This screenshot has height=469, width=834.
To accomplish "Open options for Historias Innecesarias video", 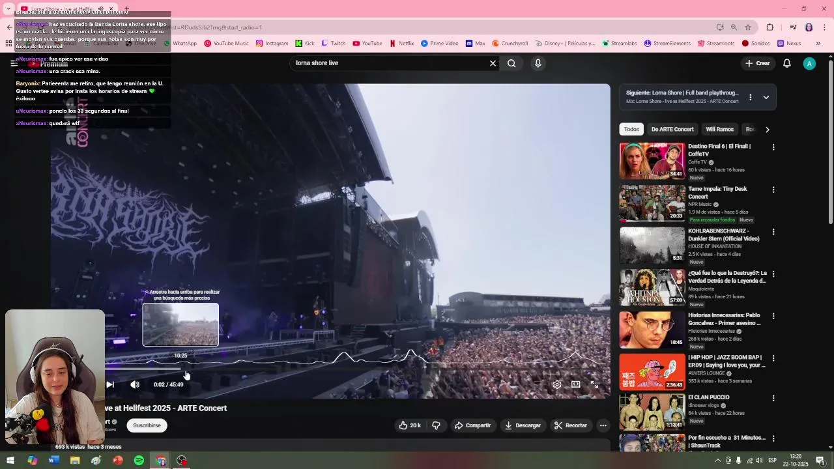I will pos(773,316).
